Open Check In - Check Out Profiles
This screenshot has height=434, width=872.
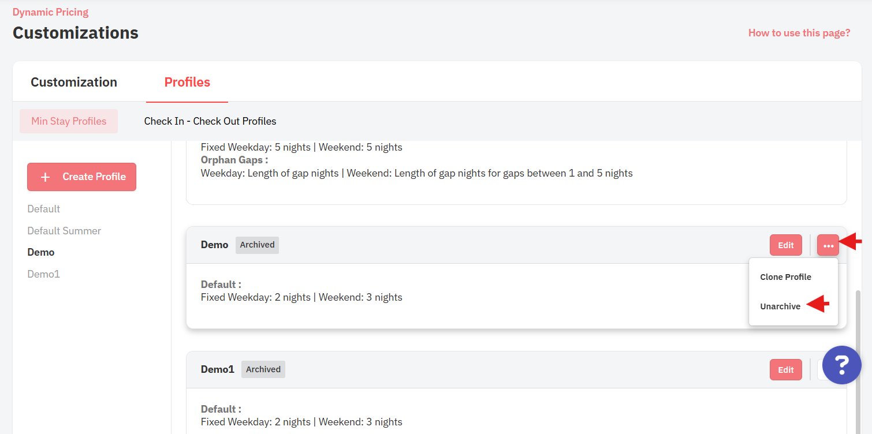210,121
